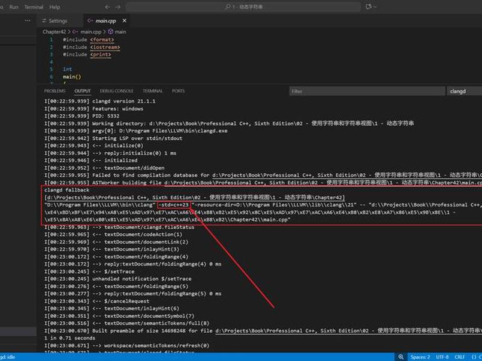Open the clangd output channel dropdown
The height and width of the screenshot is (361, 482).
point(465,91)
